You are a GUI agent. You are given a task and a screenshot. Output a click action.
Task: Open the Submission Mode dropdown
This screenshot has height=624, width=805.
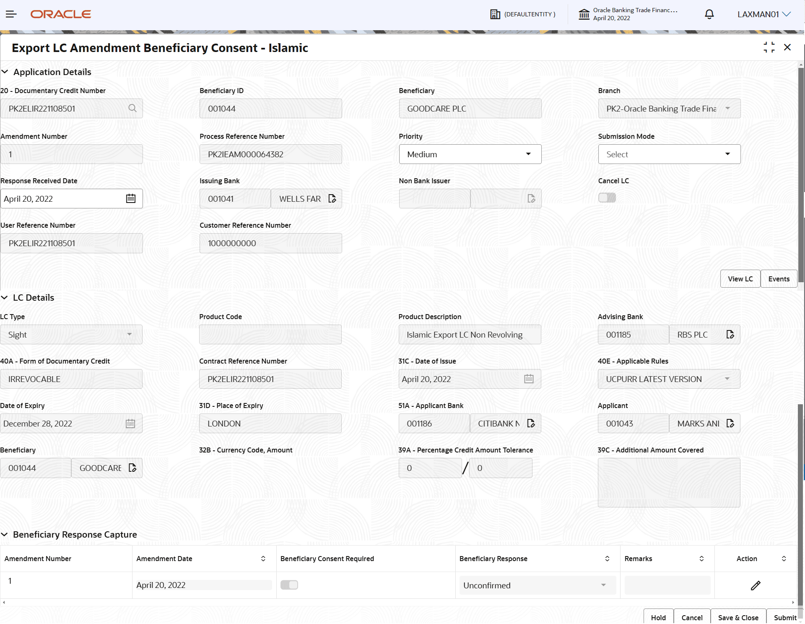click(x=669, y=154)
